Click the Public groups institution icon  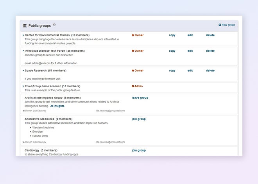25,25
